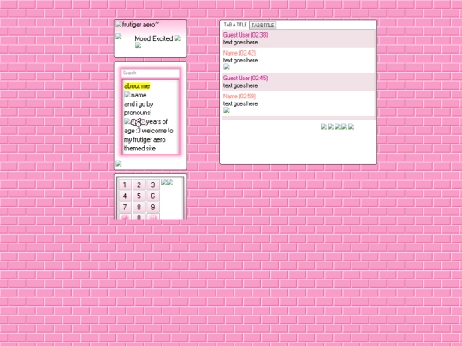Open the TAB B TITLE tab
Image resolution: width=462 pixels, height=346 pixels.
point(263,26)
